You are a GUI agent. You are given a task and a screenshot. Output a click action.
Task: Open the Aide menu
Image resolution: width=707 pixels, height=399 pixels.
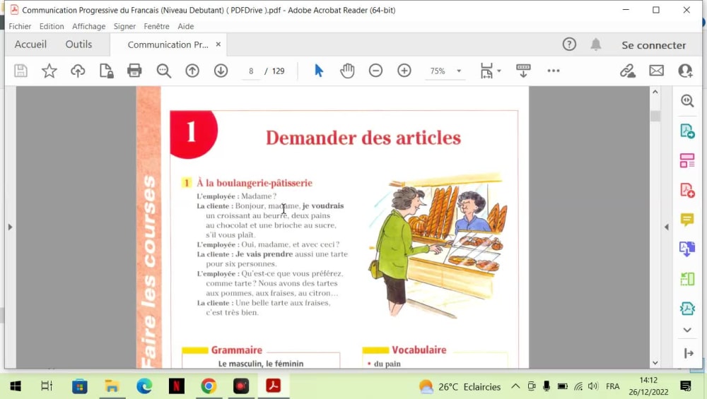pyautogui.click(x=186, y=26)
